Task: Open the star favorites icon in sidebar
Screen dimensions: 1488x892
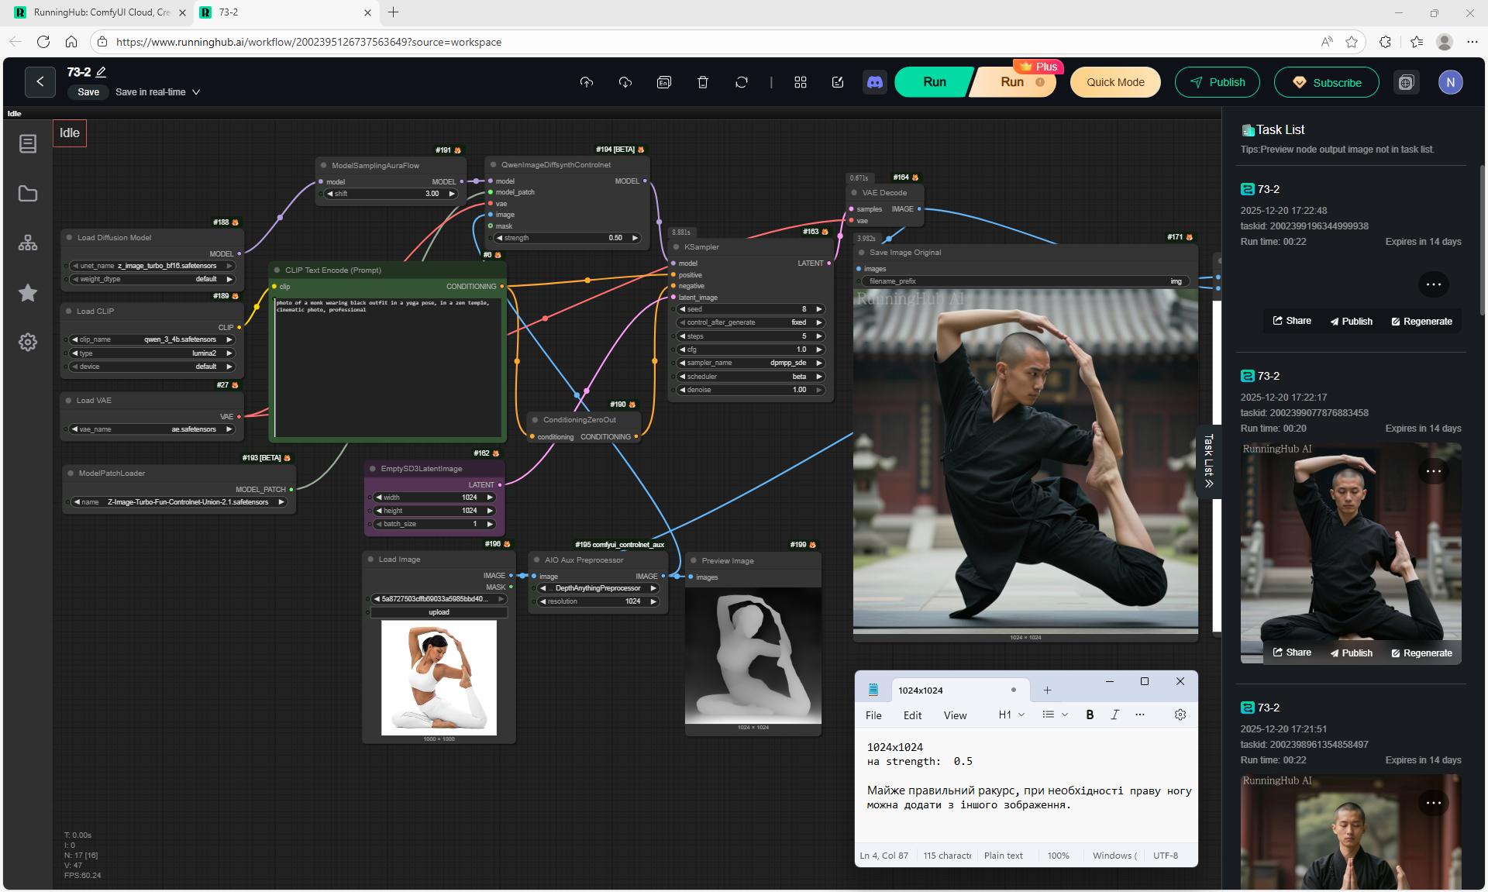Action: [x=28, y=293]
